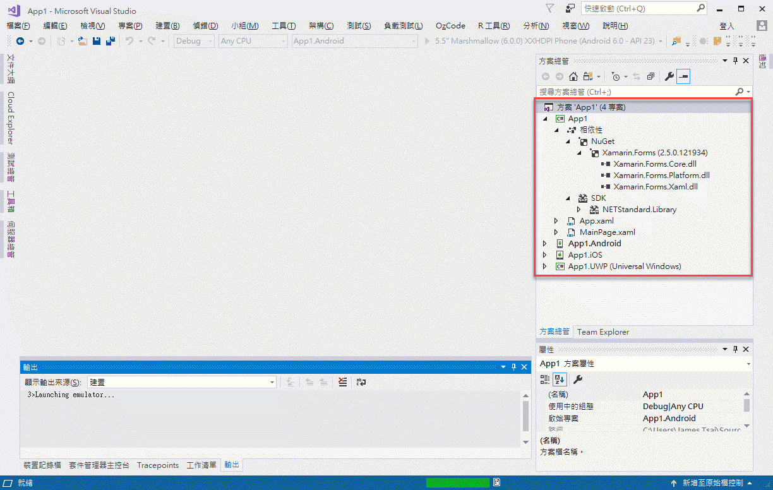The height and width of the screenshot is (490, 773).
Task: Switch to the 套件管理器主控台 tab
Action: [x=99, y=465]
